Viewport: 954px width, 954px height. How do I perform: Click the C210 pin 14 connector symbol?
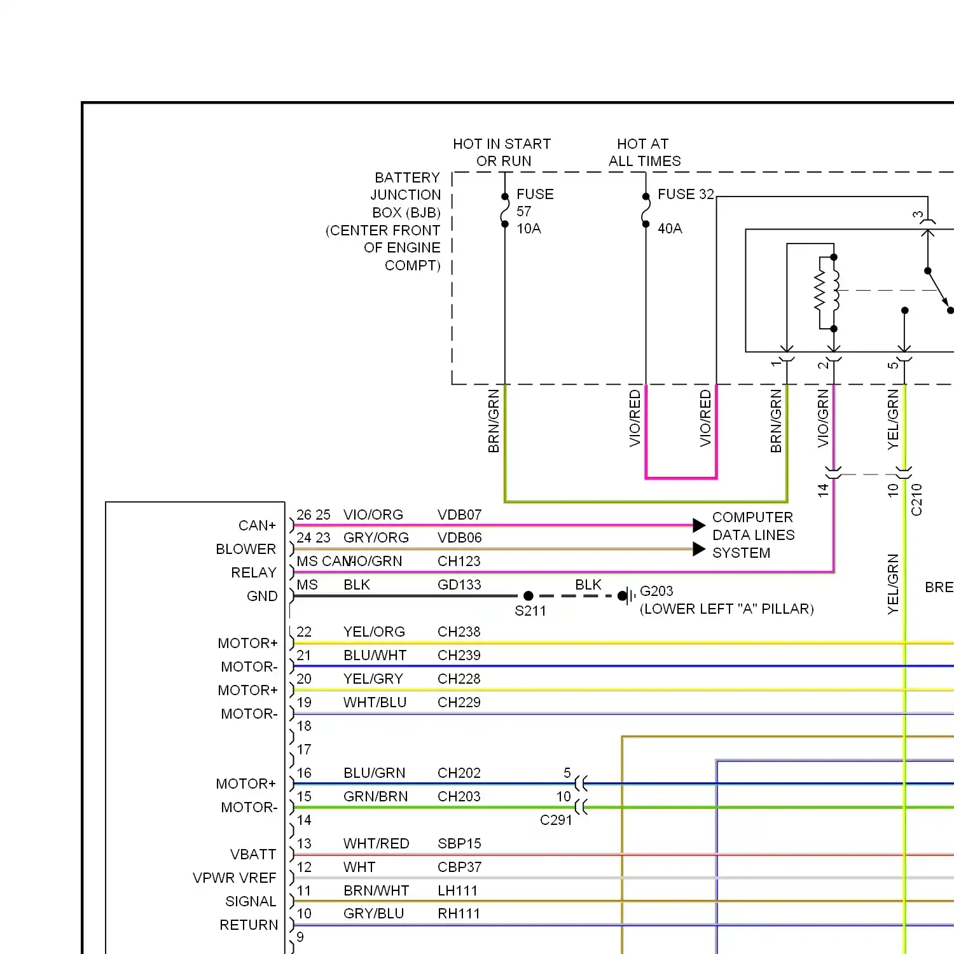[x=834, y=473]
